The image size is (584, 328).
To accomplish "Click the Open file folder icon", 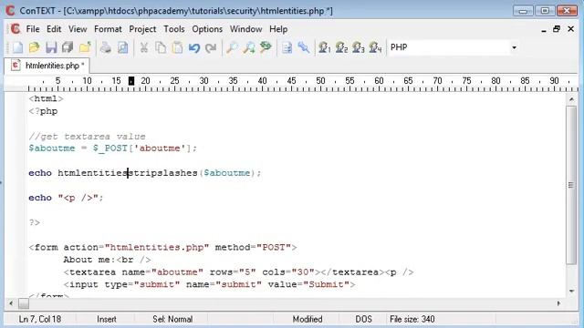I will (35, 47).
